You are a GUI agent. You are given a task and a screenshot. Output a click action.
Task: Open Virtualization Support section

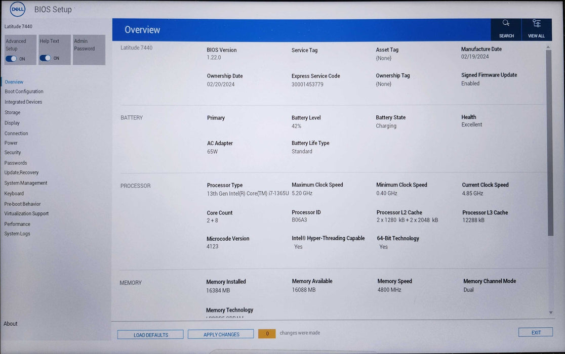[26, 213]
